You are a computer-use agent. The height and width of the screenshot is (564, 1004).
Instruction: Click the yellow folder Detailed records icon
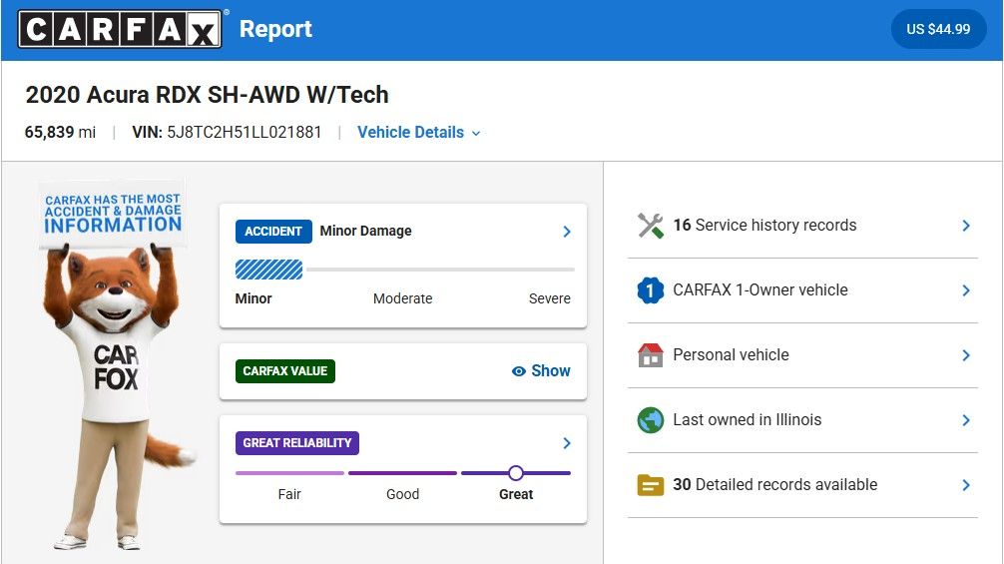coord(651,485)
